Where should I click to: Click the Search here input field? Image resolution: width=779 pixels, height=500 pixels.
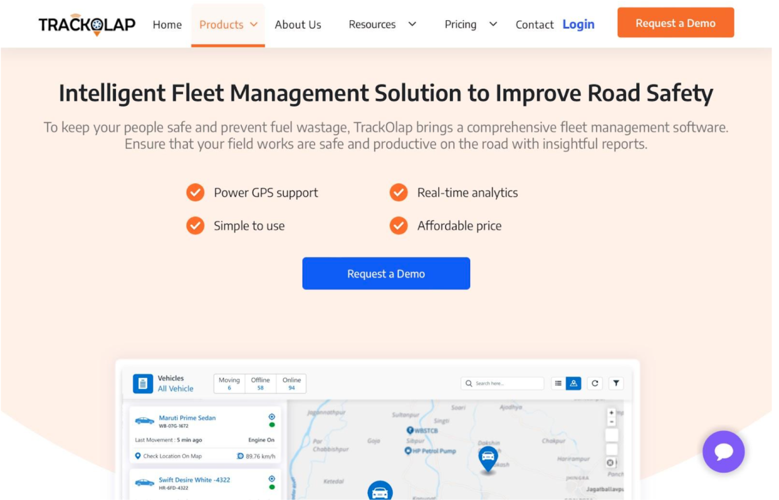click(503, 383)
